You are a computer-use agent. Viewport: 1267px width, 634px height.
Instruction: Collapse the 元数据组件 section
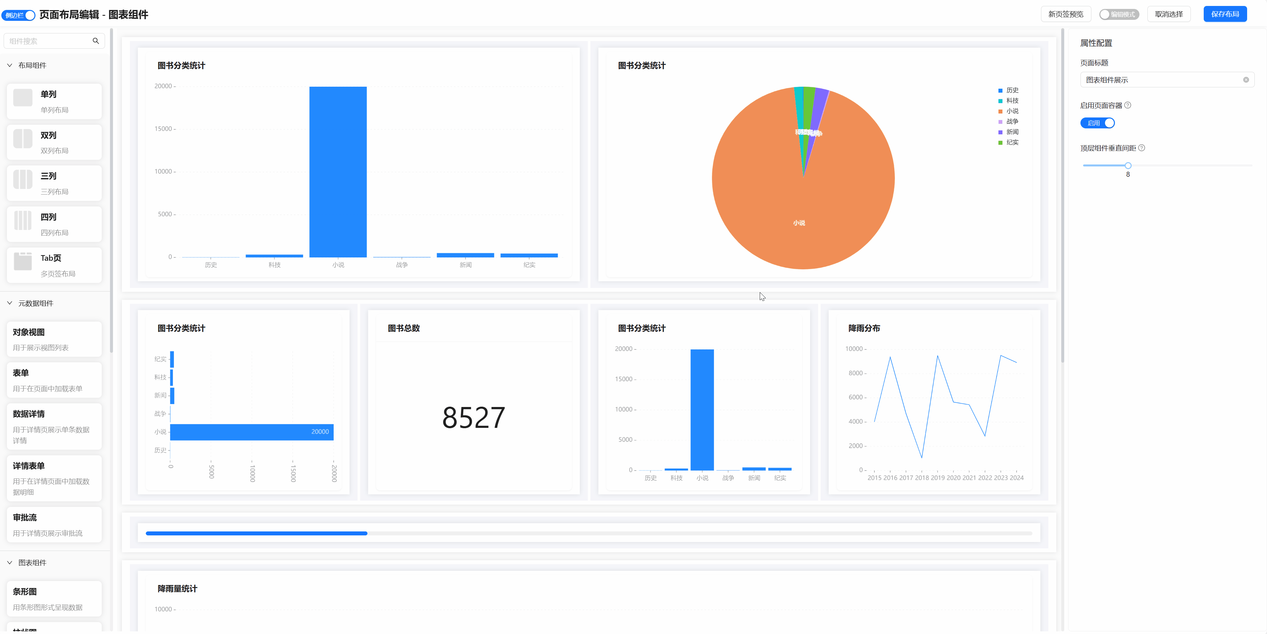[10, 303]
